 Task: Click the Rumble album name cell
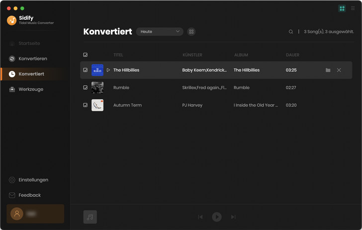click(242, 87)
